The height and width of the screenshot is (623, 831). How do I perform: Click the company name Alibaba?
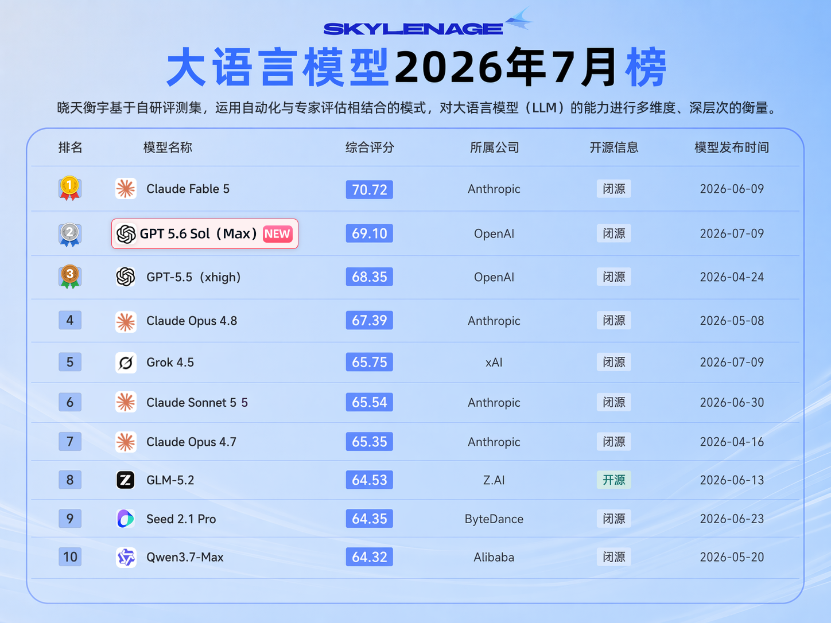point(494,558)
